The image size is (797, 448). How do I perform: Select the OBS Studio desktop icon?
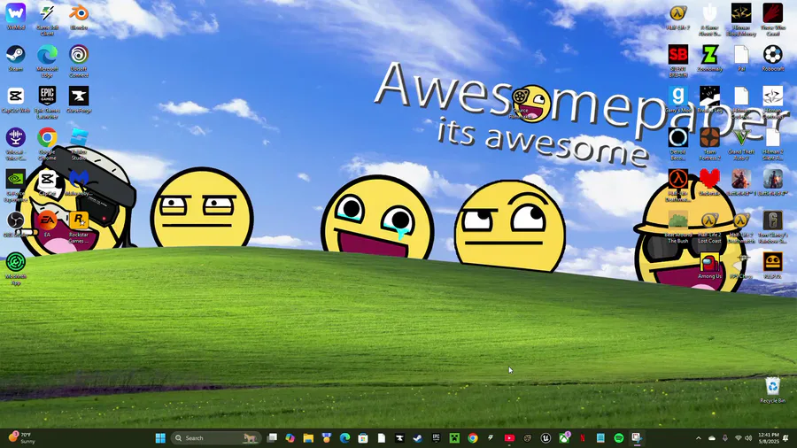[16, 225]
